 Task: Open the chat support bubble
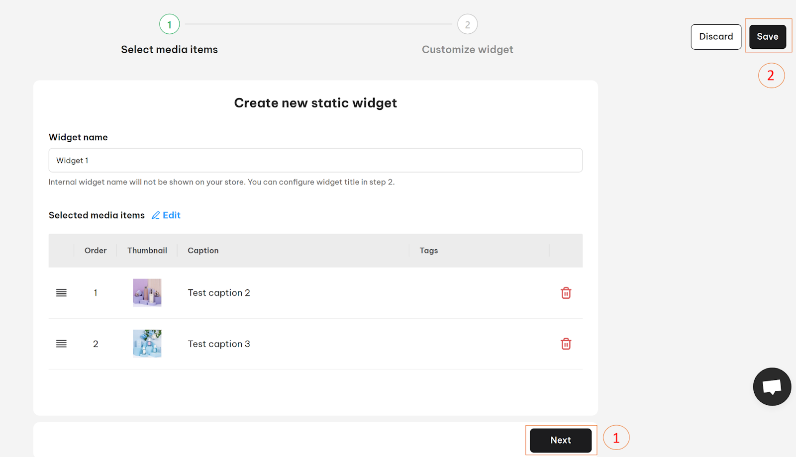pyautogui.click(x=772, y=386)
